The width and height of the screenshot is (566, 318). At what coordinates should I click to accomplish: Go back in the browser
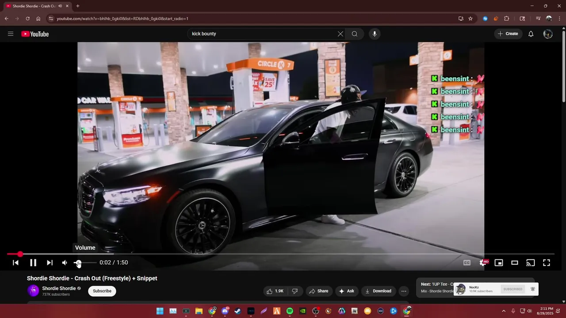6,19
